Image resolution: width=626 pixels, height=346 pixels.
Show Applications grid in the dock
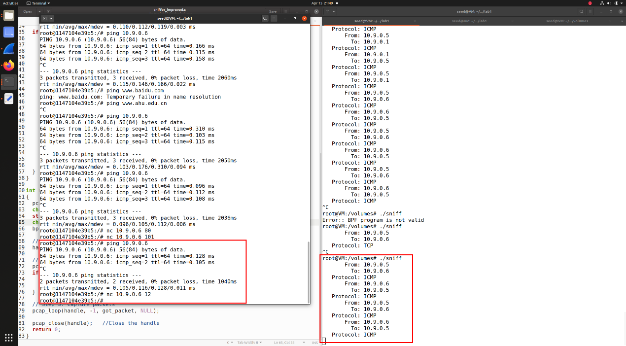pyautogui.click(x=8, y=338)
